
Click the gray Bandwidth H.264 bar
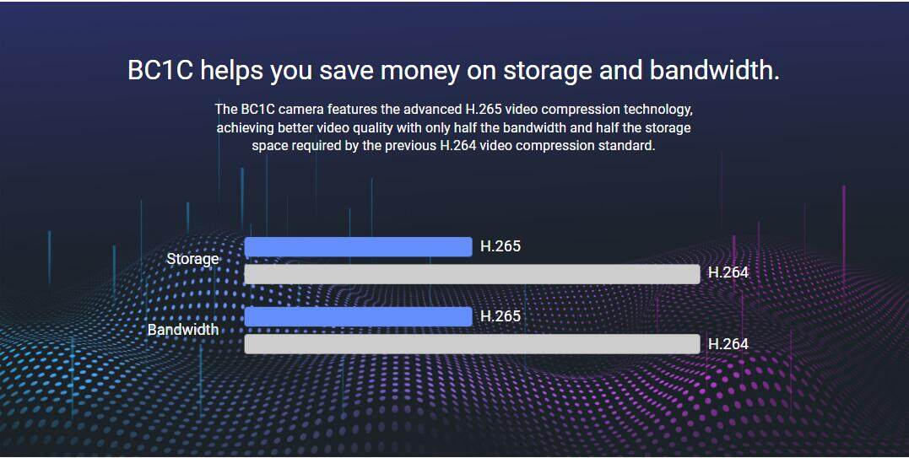click(x=472, y=344)
